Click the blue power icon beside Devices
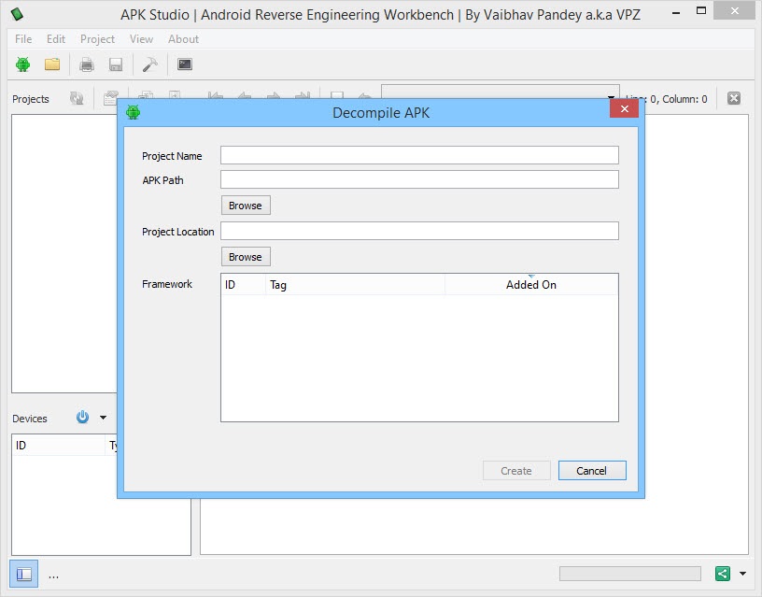 tap(83, 418)
